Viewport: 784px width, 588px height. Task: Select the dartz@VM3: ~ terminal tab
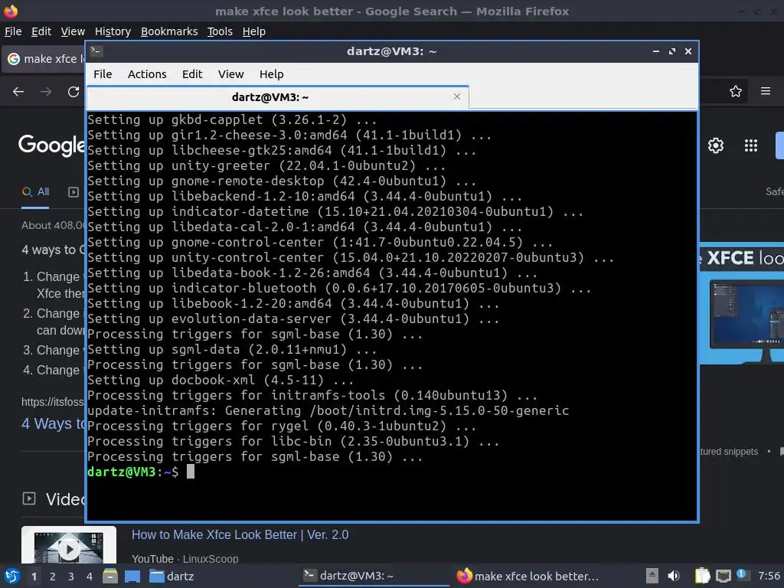tap(277, 97)
